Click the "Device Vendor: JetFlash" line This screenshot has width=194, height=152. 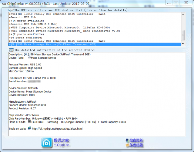point(23,88)
